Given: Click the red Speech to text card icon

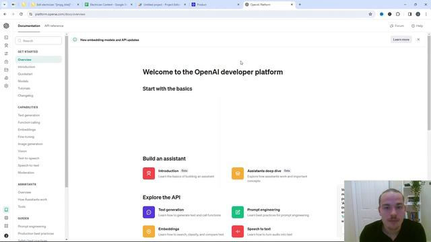Looking at the screenshot, I should [238, 231].
